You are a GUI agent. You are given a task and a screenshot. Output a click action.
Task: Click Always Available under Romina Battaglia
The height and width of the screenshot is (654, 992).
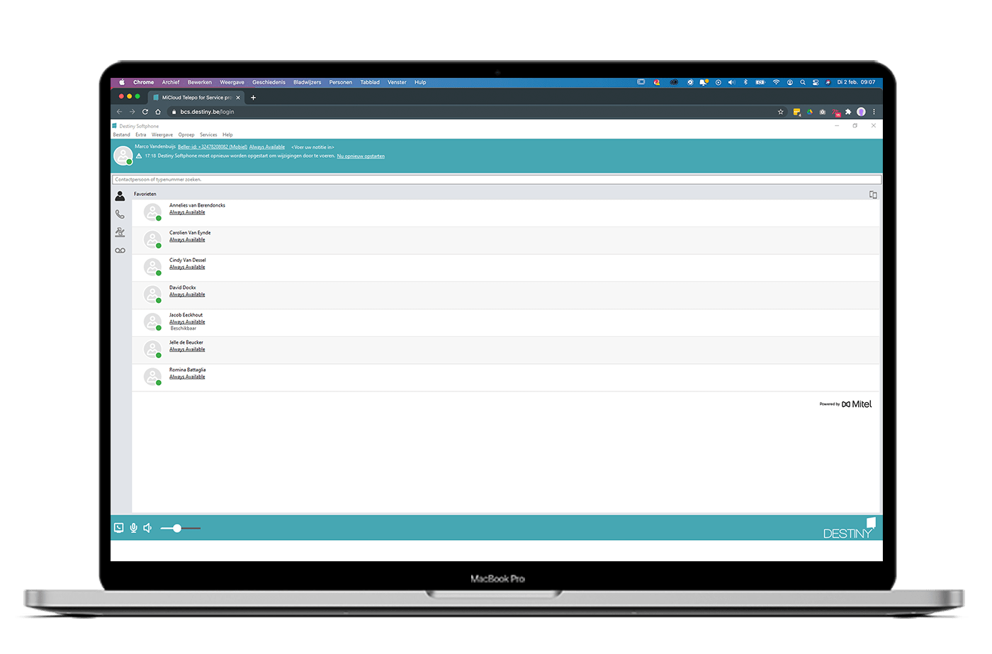tap(187, 377)
